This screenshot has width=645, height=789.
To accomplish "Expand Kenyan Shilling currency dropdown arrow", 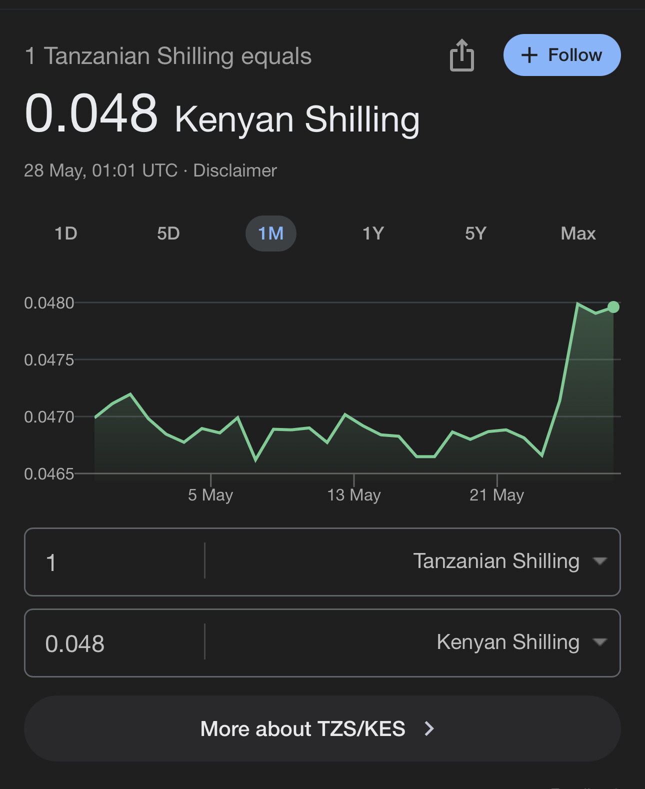I will point(599,642).
